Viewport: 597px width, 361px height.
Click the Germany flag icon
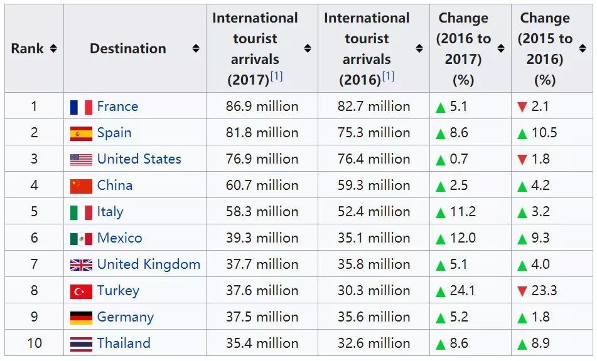pos(81,318)
